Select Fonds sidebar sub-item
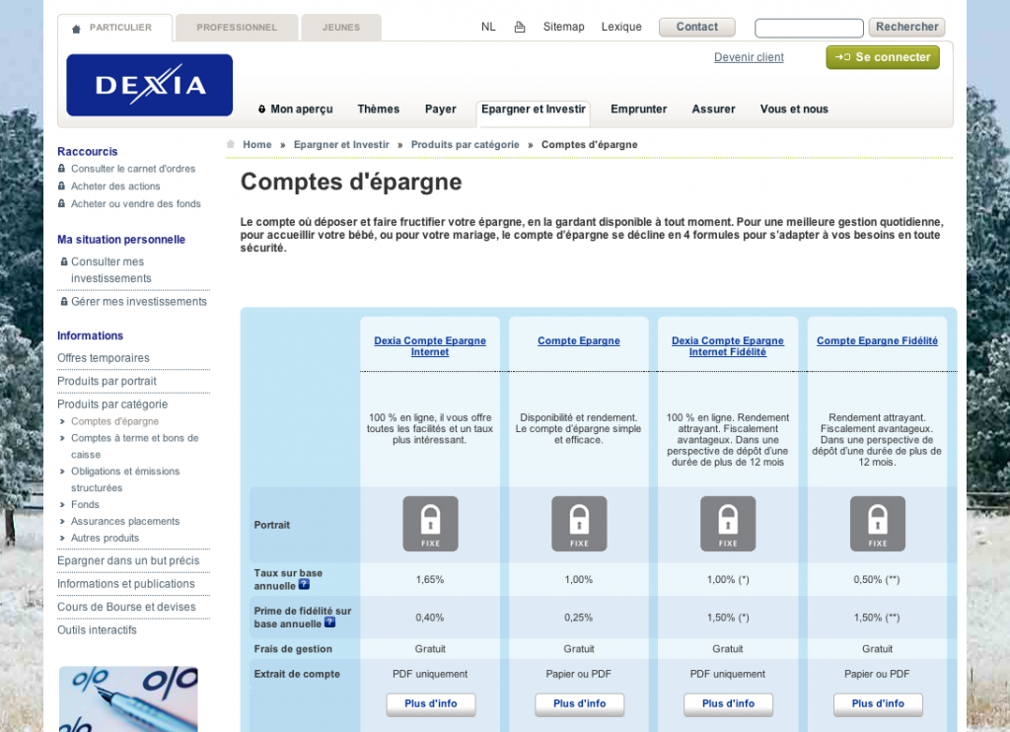The height and width of the screenshot is (732, 1010). click(x=85, y=504)
